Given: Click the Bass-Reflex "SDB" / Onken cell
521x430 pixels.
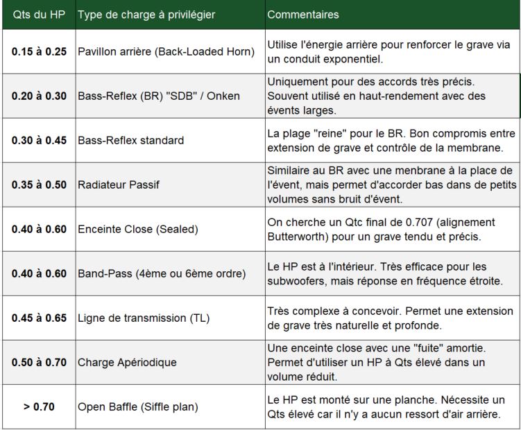Looking at the screenshot, I should (159, 96).
